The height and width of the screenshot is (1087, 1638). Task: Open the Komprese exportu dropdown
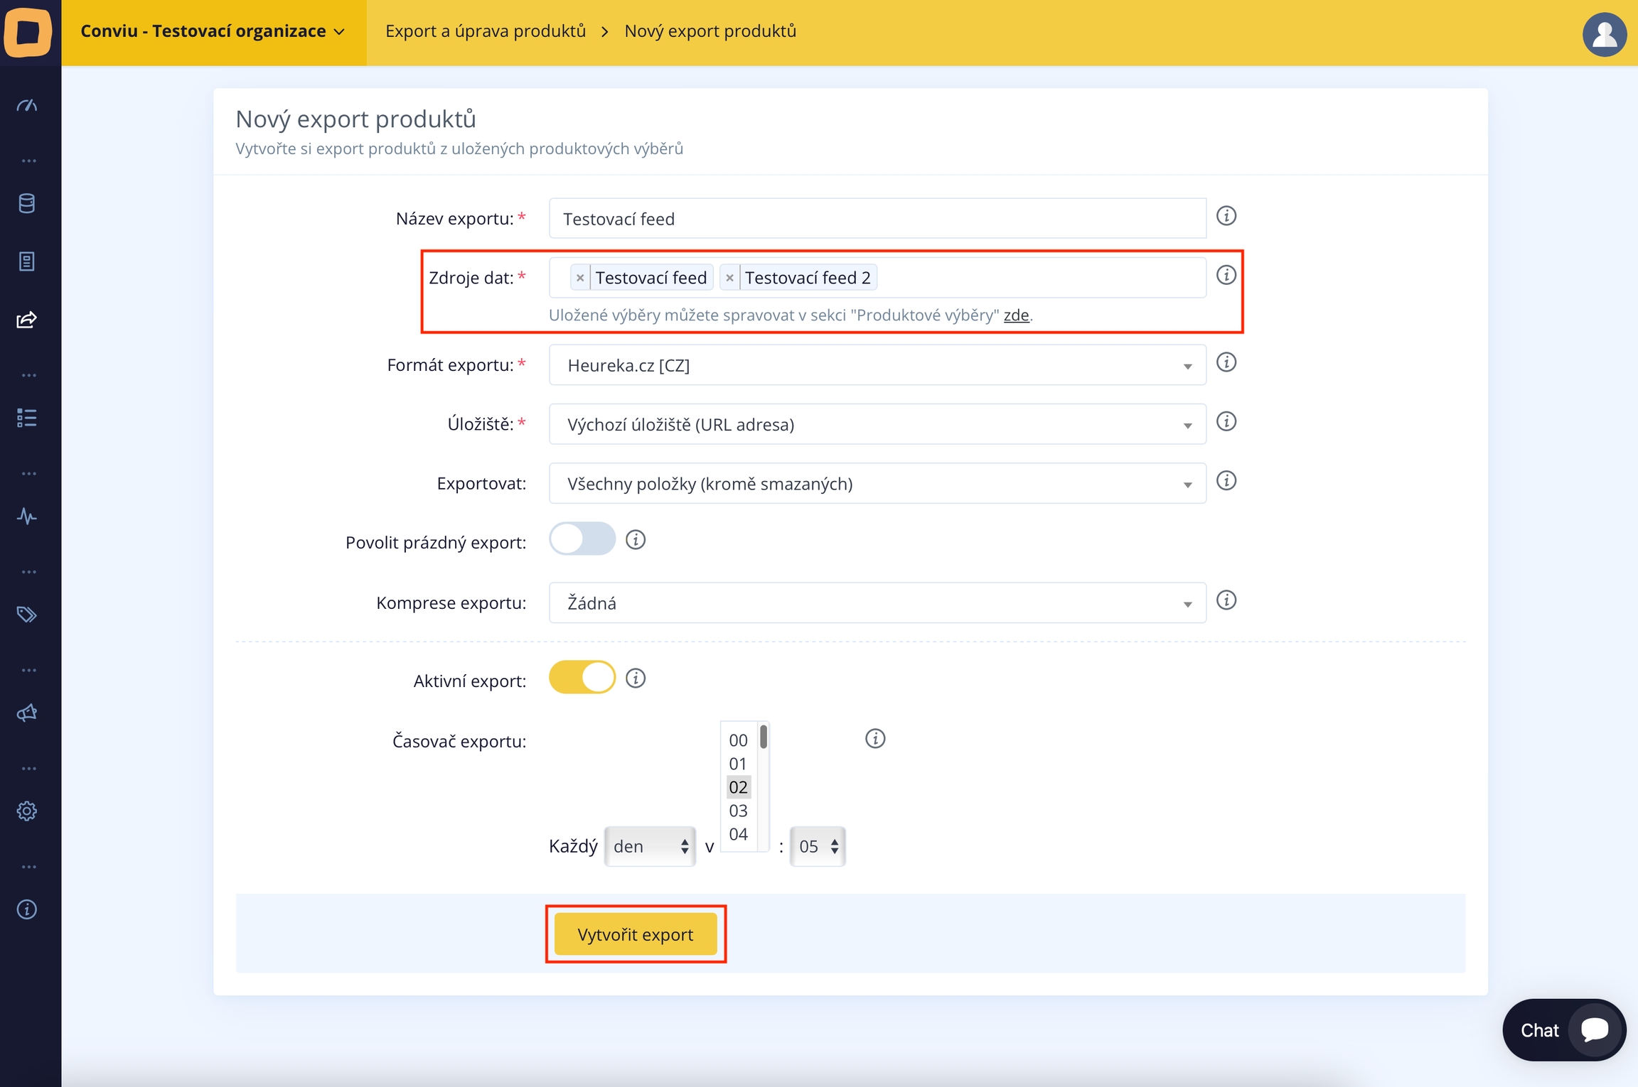(877, 603)
